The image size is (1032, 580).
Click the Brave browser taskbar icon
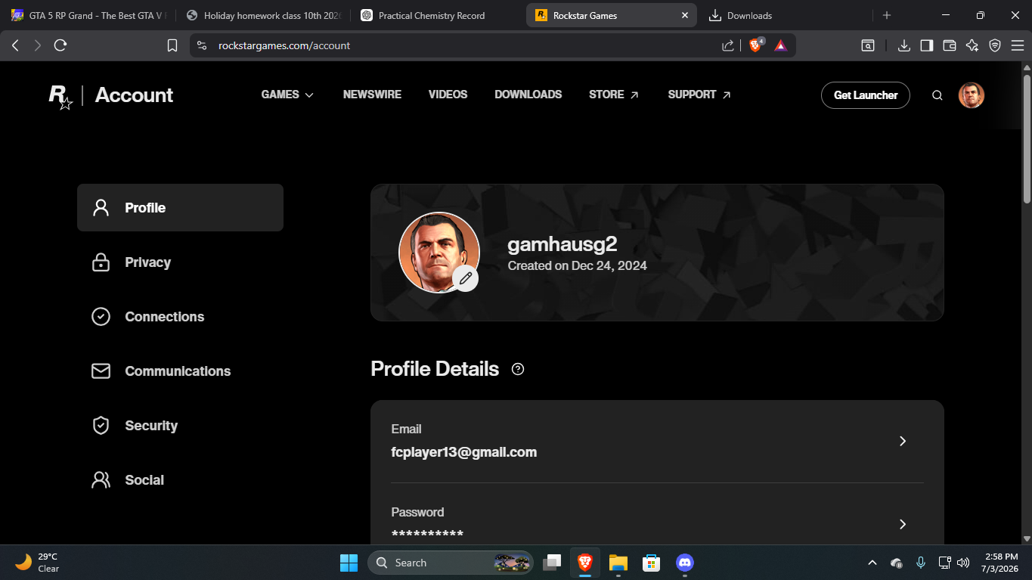(585, 563)
